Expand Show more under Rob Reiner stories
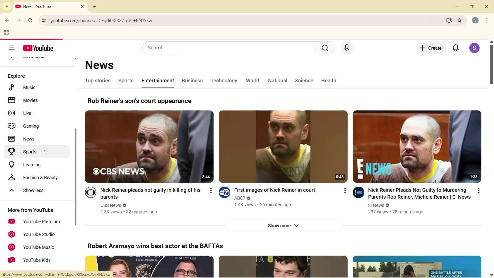Image resolution: width=494 pixels, height=278 pixels. pos(283,225)
